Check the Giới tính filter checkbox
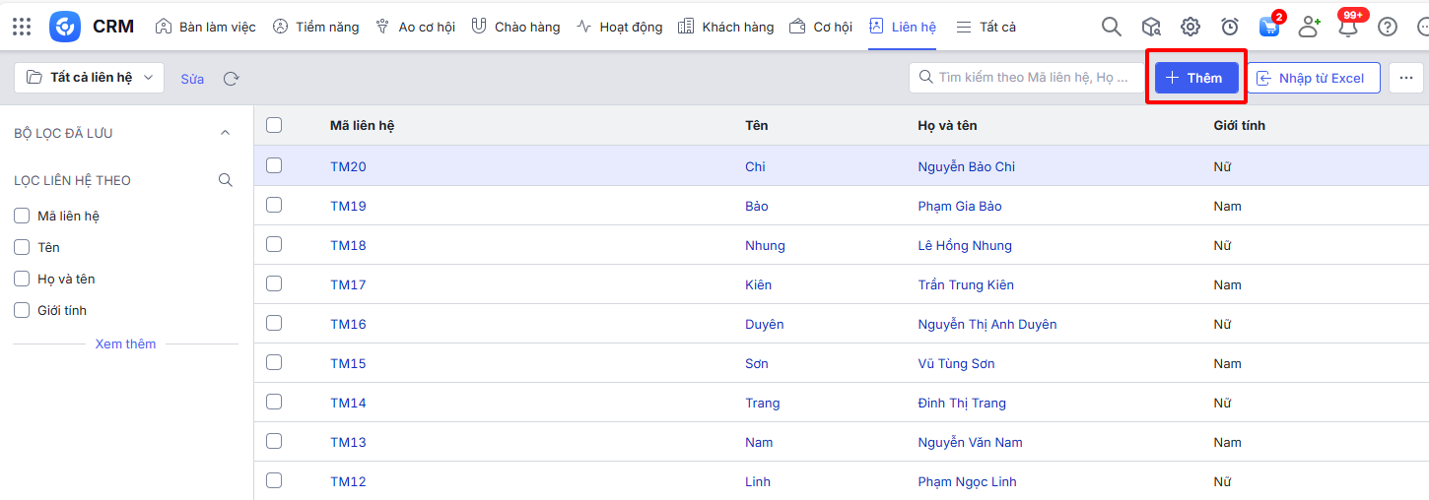 coord(22,310)
